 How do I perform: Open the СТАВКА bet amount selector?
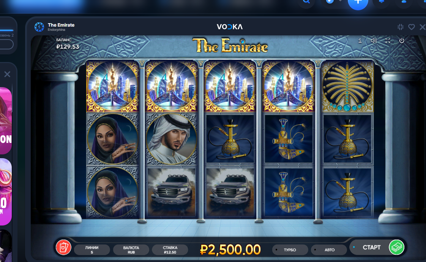(170, 250)
